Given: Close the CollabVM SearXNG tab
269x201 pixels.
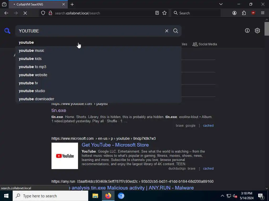Looking at the screenshot, I should (64, 4).
